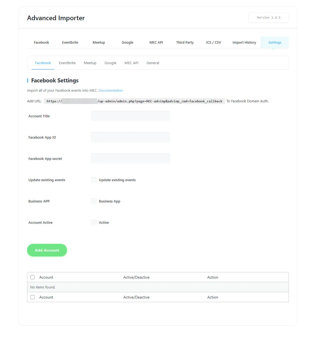Enable the Business App checkbox
This screenshot has width=320, height=340.
94,201
